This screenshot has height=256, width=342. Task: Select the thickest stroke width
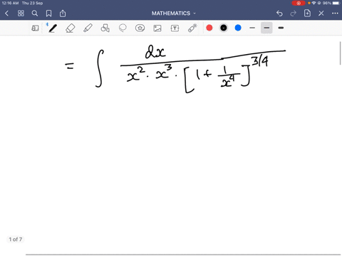(281, 28)
